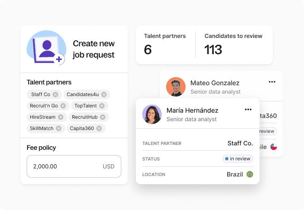The image size is (304, 210).
Task: Click the Capita360 tag label
Action: pyautogui.click(x=82, y=128)
